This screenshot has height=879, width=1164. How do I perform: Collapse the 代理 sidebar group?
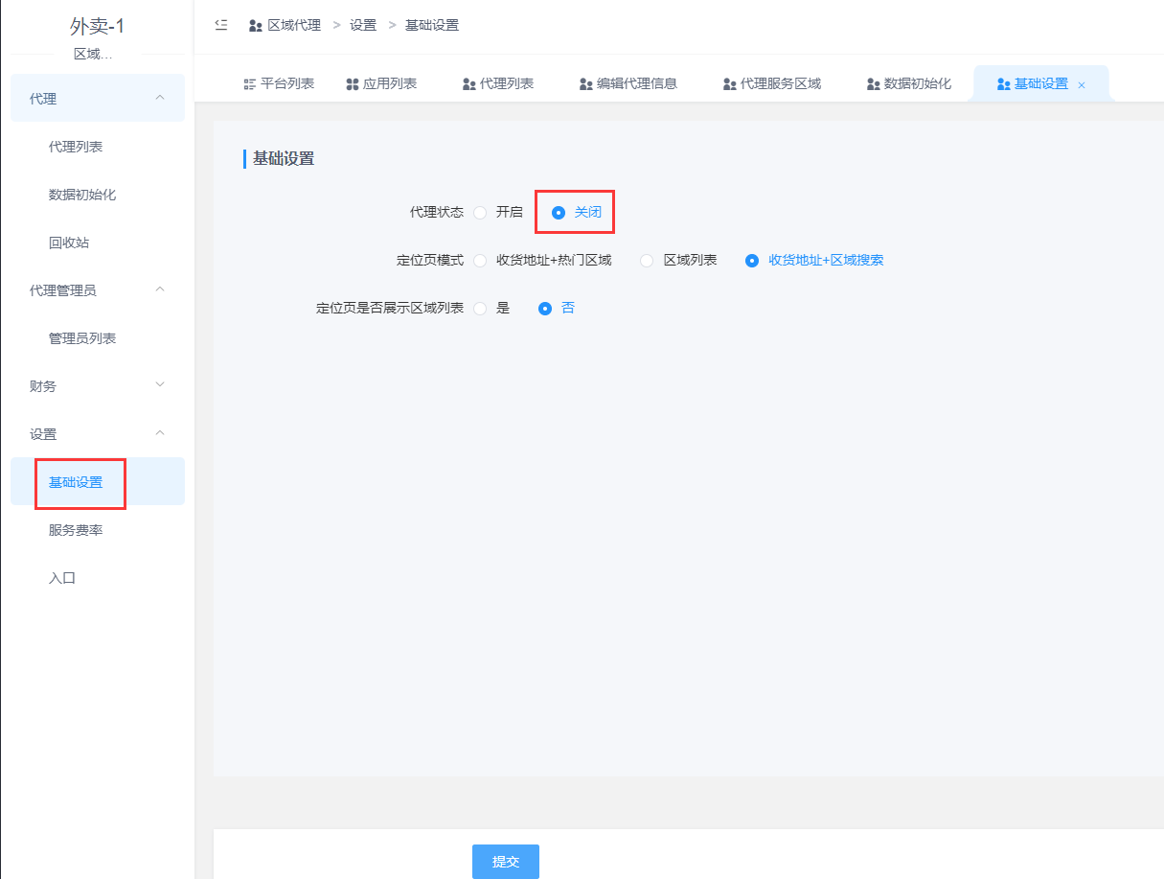click(x=98, y=98)
